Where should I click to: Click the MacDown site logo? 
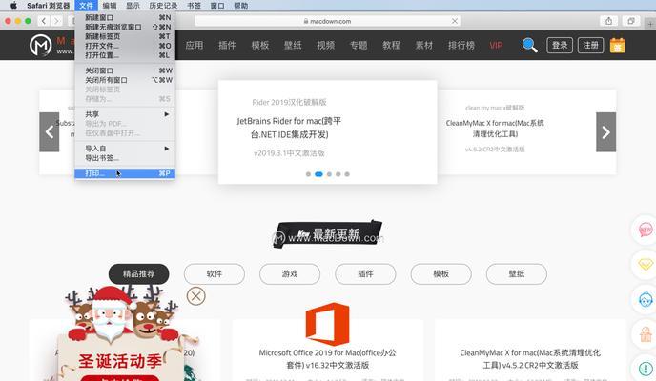click(41, 45)
